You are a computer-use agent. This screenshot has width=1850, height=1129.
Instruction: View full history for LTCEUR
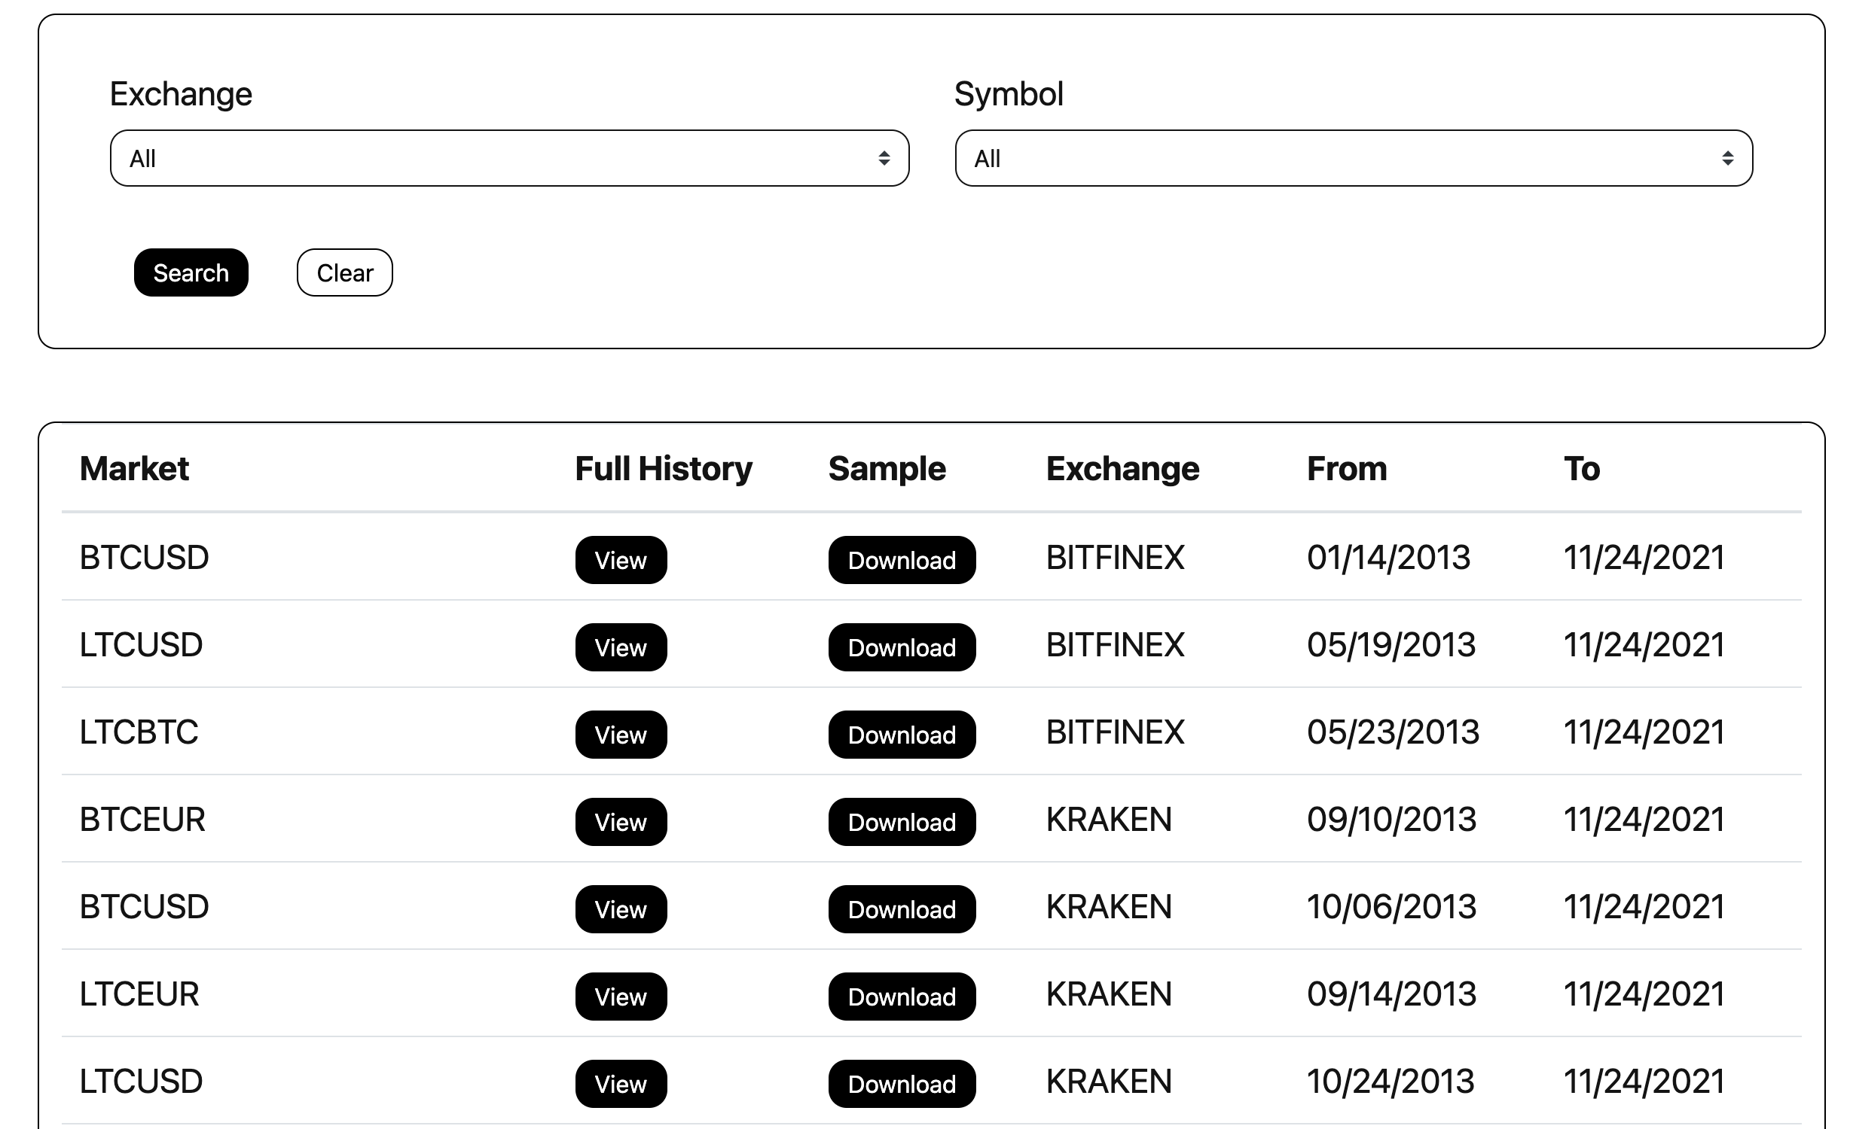click(x=621, y=997)
